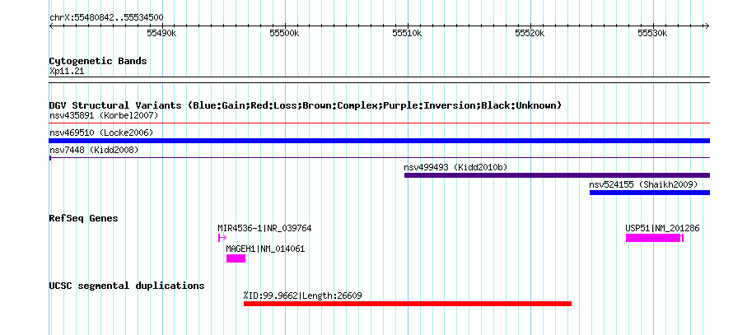Click the RefSeq Genes track title
The height and width of the screenshot is (335, 733).
coord(84,219)
